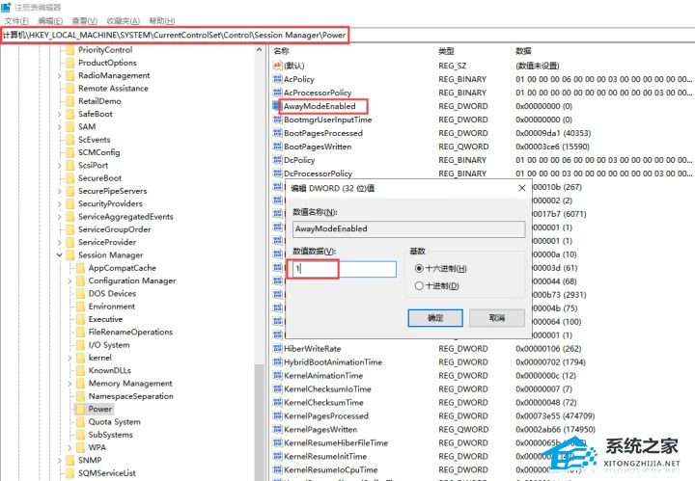Select the FileRenameOperations key

[130, 332]
